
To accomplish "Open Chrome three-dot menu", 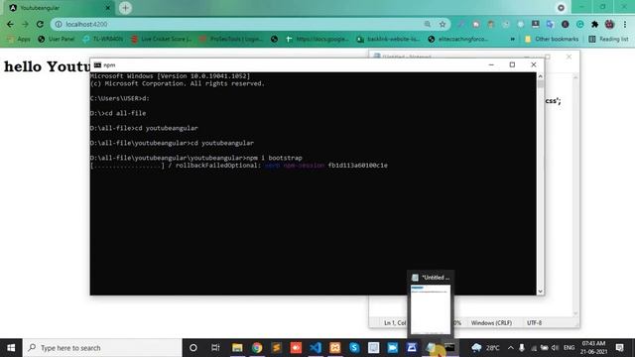I will click(x=625, y=24).
